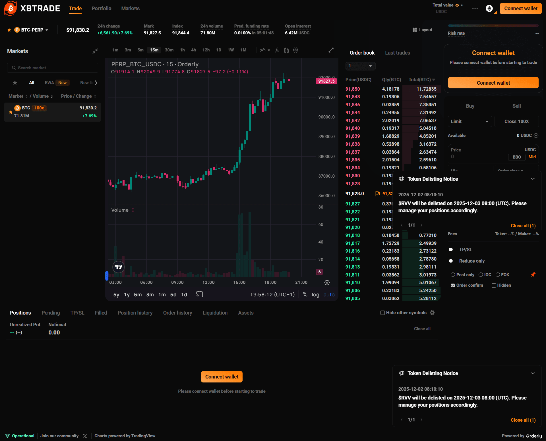546x441 pixels.
Task: Select the Post only option
Action: 453,275
